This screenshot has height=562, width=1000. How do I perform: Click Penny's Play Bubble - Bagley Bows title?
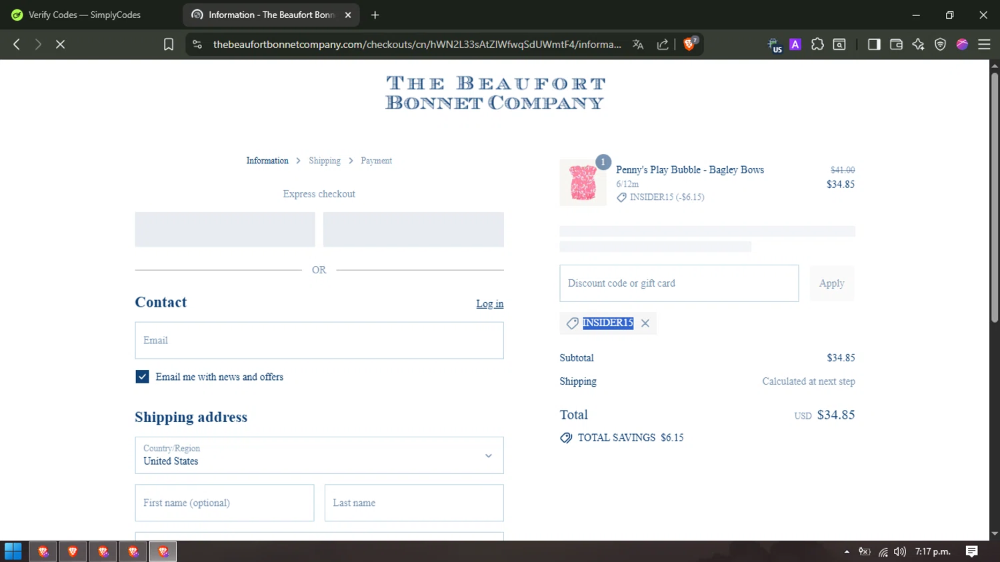click(690, 170)
